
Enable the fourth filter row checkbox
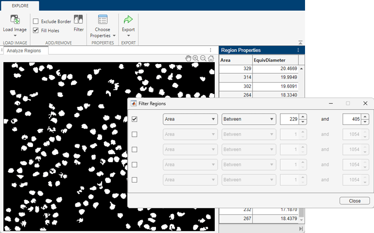pos(135,165)
